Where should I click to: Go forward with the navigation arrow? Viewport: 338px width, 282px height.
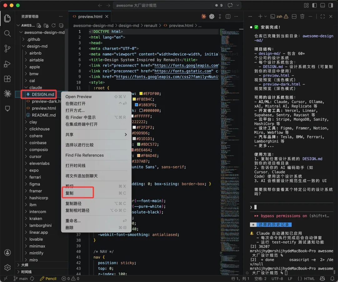click(108, 5)
